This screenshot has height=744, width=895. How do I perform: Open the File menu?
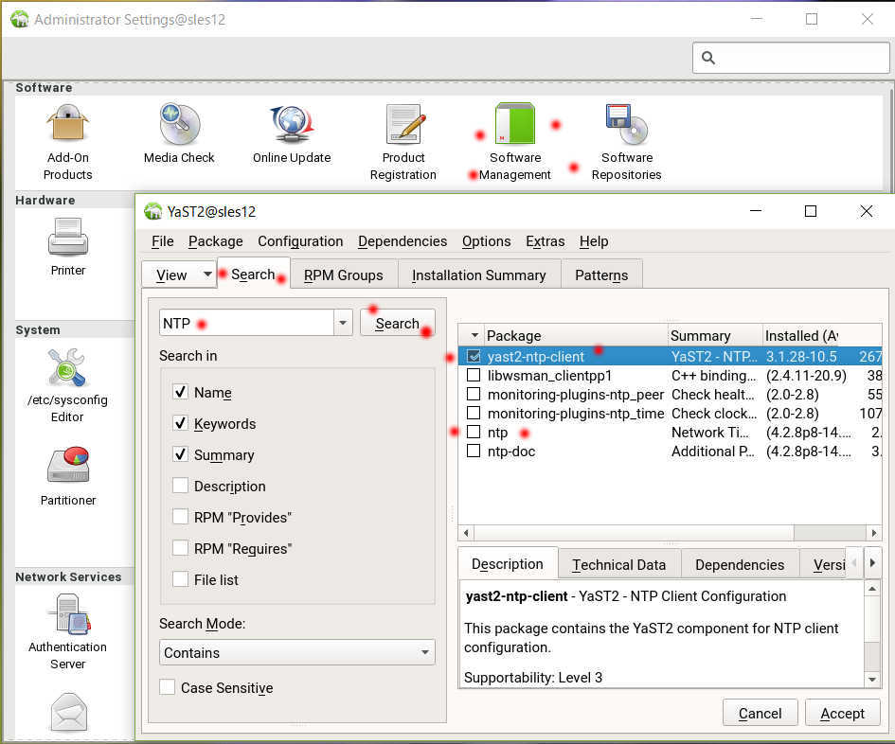tap(163, 241)
